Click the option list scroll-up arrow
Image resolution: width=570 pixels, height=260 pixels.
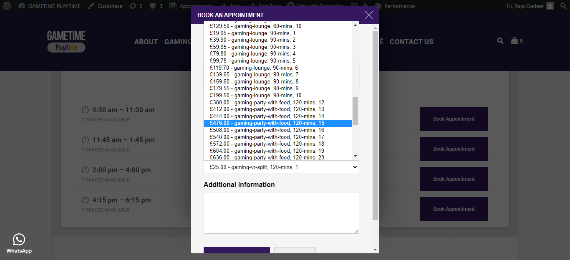356,25
